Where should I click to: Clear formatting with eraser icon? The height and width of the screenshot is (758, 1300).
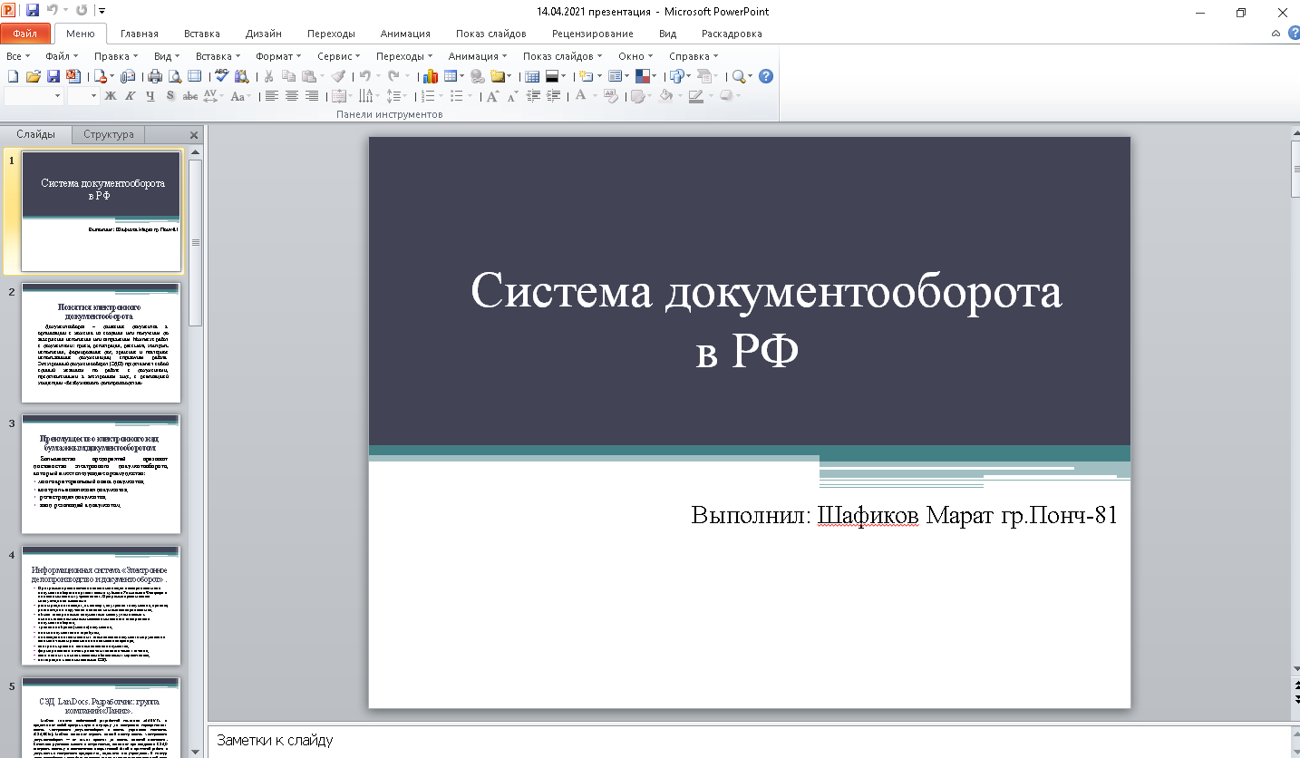point(610,96)
